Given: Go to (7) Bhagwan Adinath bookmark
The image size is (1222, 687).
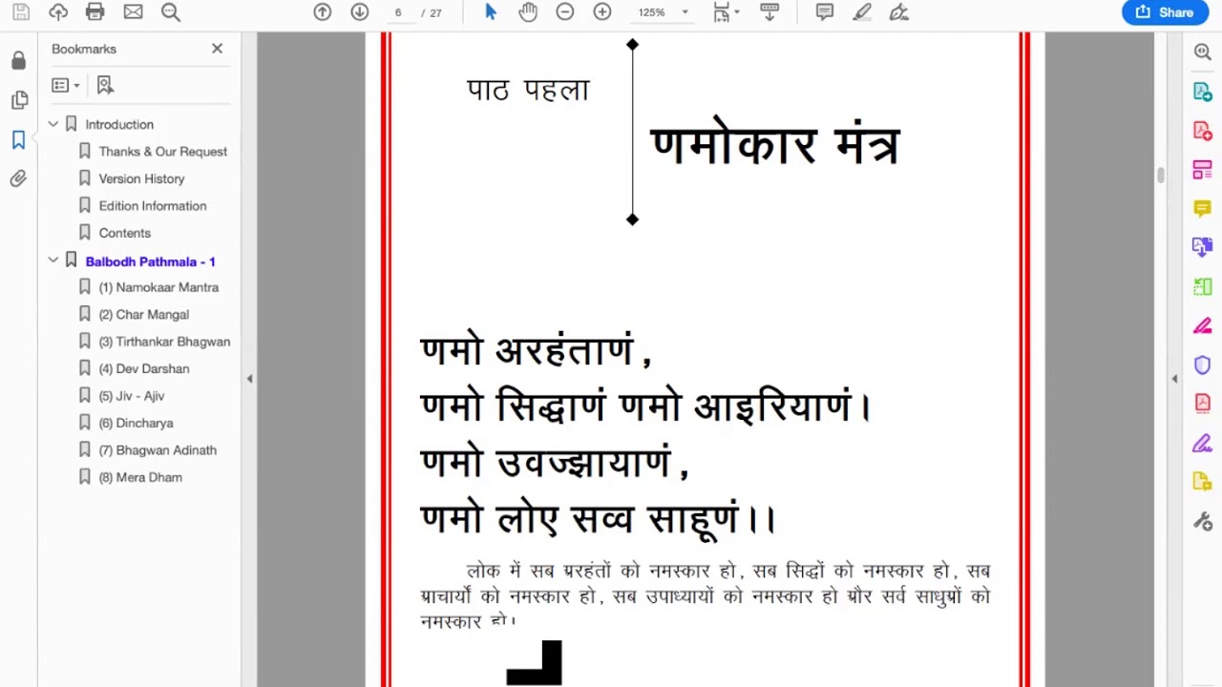Looking at the screenshot, I should point(158,450).
